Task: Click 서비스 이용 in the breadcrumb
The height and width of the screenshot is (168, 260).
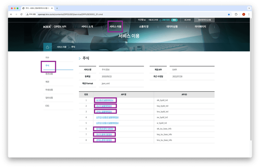Action: coord(62,47)
